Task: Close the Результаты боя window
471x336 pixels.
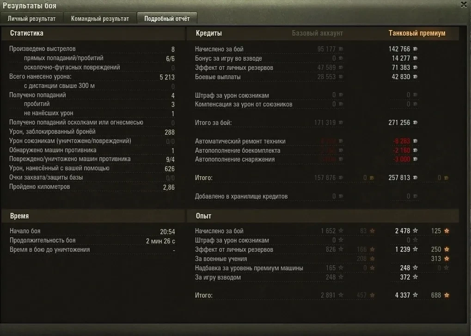Action: pyautogui.click(x=464, y=5)
